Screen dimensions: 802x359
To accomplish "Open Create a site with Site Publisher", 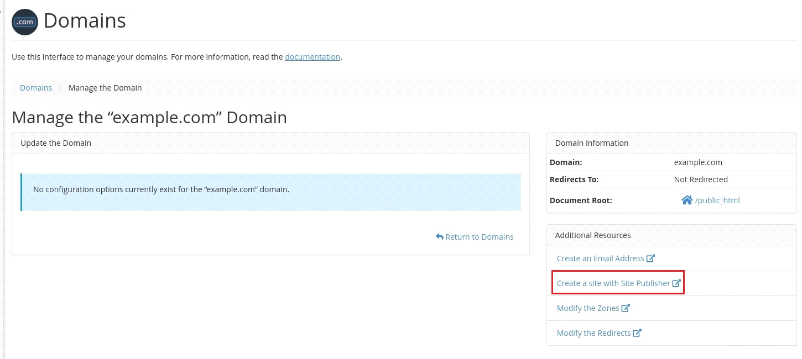I will [x=613, y=283].
